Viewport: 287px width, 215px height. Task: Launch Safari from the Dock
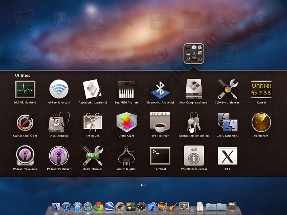click(88, 207)
